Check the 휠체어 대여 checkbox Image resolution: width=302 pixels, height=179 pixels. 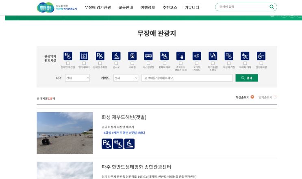click(x=165, y=63)
